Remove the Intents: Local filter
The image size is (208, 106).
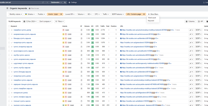[x=61, y=14]
